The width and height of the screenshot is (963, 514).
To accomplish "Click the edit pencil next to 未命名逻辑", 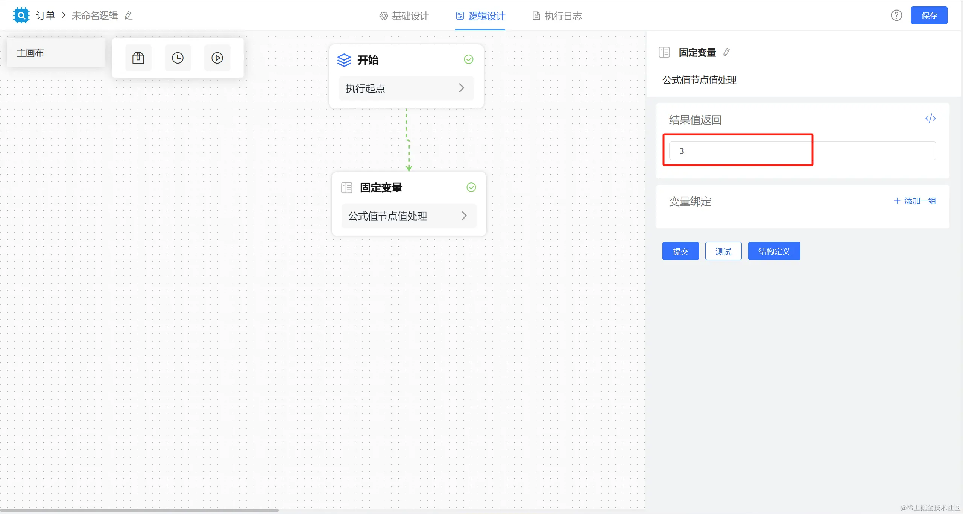I will pos(129,15).
